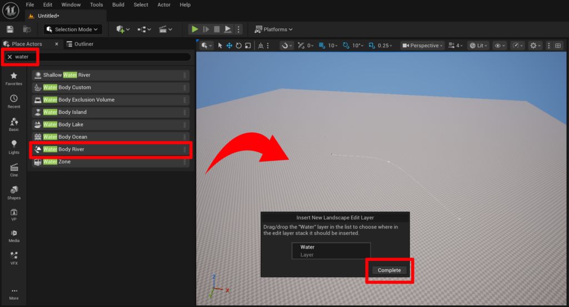Open the Build menu

click(x=118, y=5)
